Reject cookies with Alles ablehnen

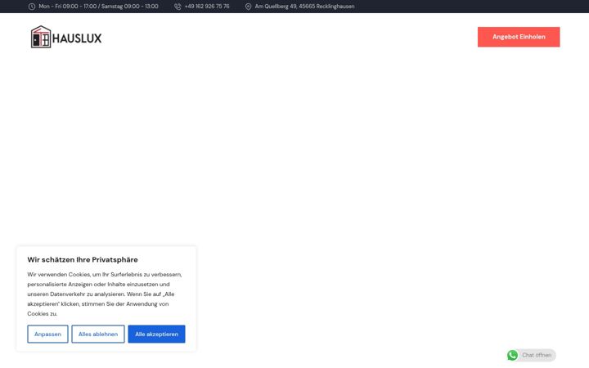(98, 334)
